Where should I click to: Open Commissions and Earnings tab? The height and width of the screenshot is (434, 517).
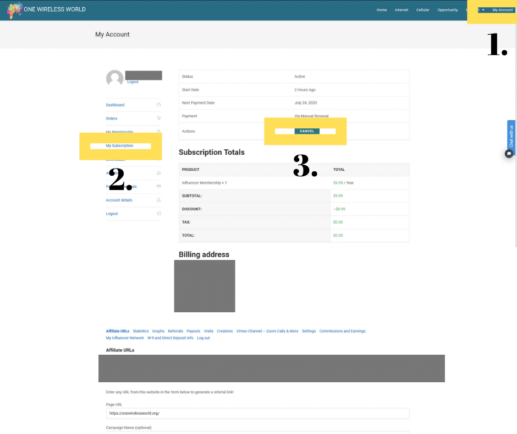[x=342, y=331]
